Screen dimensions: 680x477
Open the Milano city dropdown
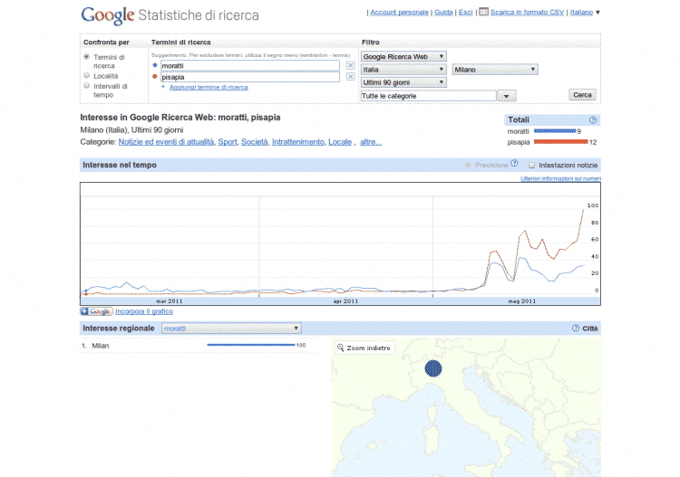[x=495, y=70]
